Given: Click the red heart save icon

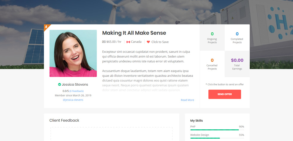Looking at the screenshot, I should point(148,42).
